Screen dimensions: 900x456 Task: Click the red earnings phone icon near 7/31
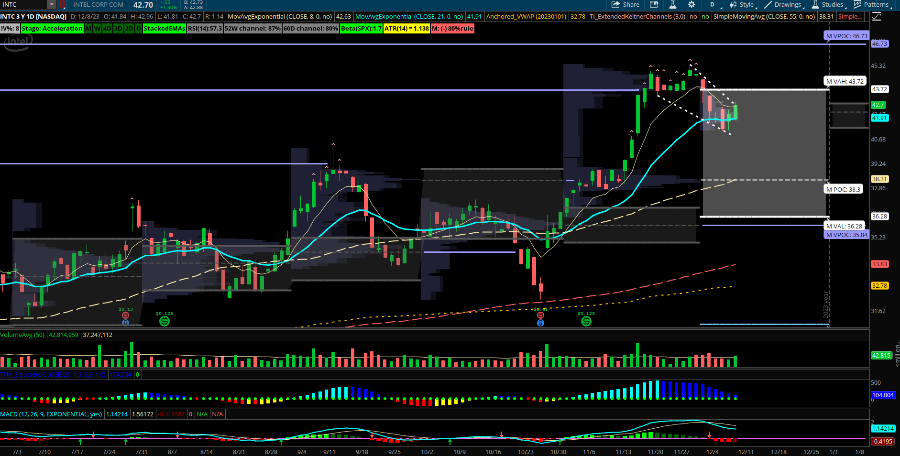click(125, 315)
